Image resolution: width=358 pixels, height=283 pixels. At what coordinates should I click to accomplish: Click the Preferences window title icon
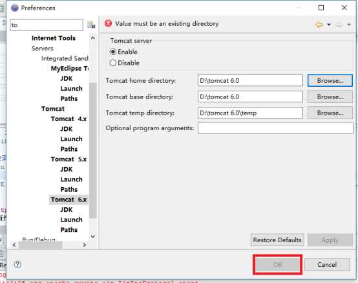tap(15, 8)
